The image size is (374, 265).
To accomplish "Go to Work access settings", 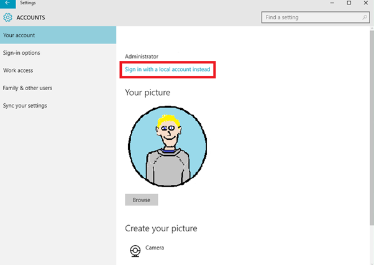I will 58,70.
